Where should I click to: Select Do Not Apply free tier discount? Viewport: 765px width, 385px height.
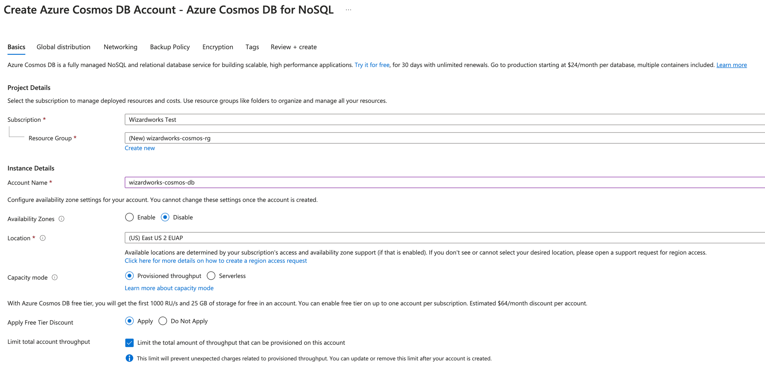(163, 321)
